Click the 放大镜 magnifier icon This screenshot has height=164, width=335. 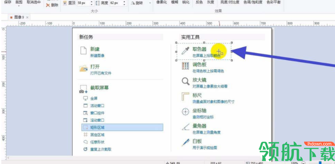point(185,81)
